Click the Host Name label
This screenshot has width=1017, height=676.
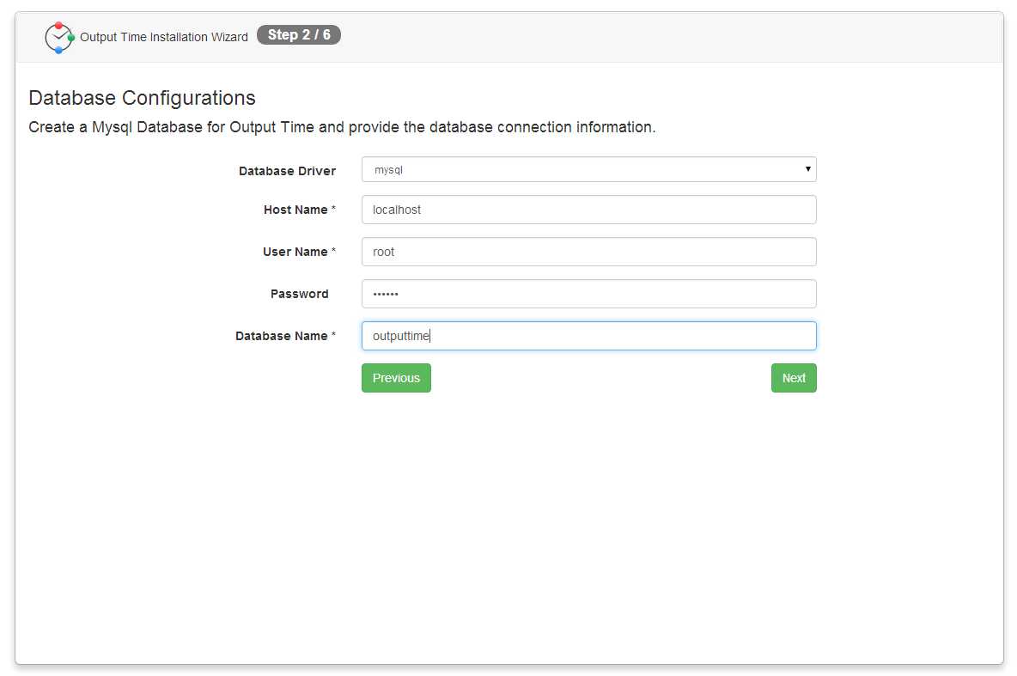coord(300,210)
